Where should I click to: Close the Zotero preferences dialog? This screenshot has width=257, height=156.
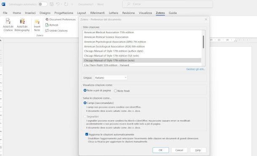pyautogui.click(x=206, y=19)
